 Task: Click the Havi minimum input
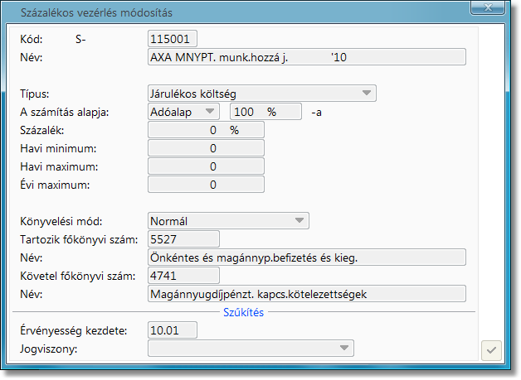(205, 148)
